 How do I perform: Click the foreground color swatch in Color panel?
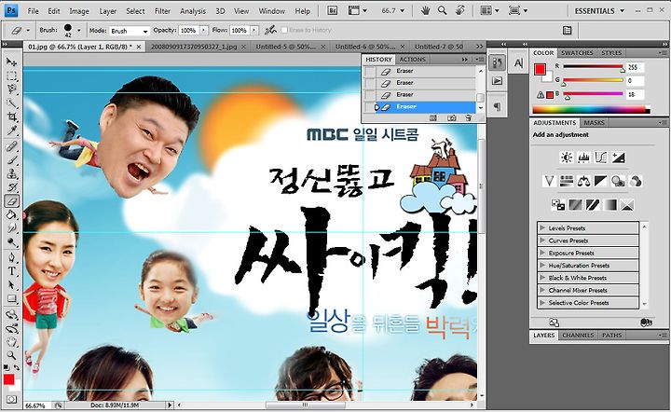[540, 69]
